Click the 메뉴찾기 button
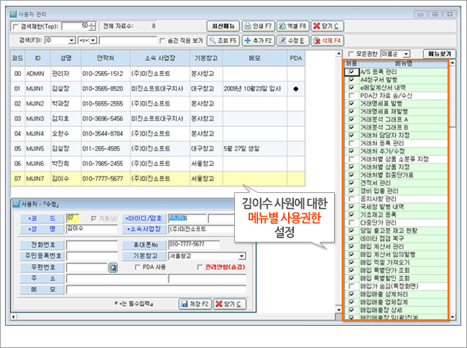Screen dimensions: 467x348 (x=438, y=54)
